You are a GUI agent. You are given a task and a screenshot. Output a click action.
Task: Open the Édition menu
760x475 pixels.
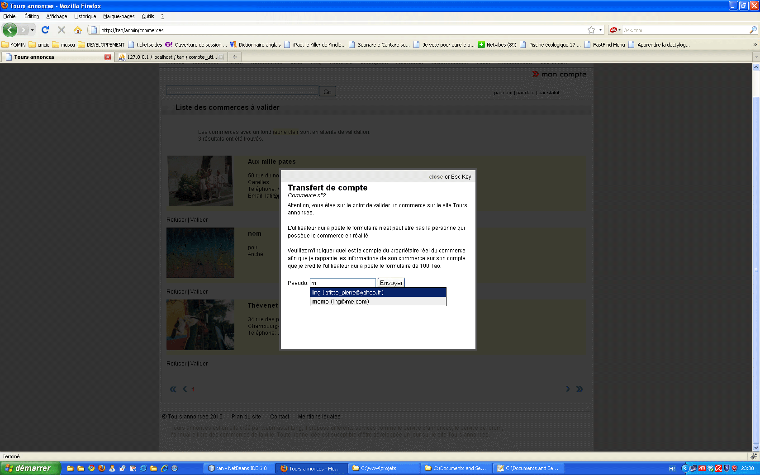pos(32,16)
